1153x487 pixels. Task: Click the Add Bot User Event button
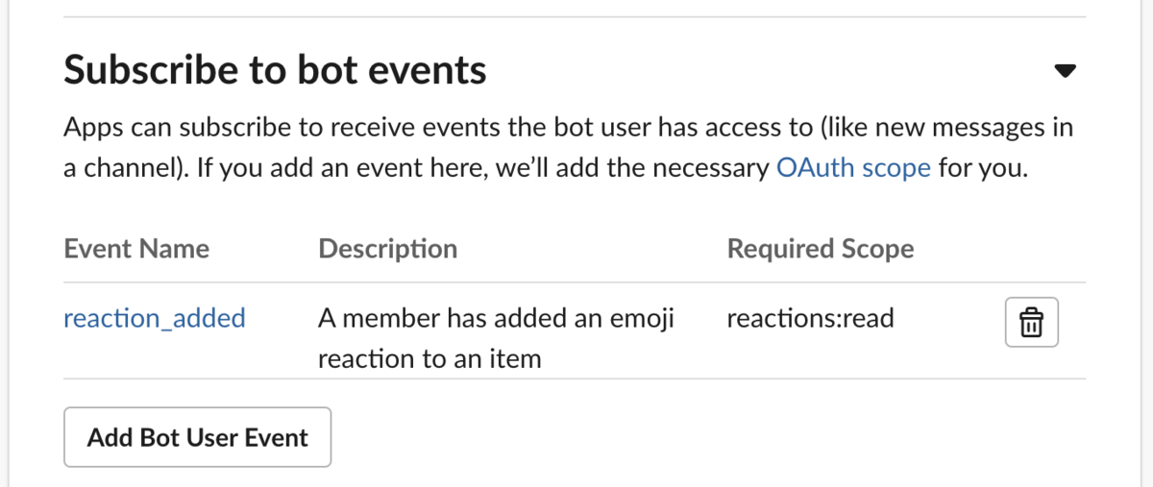(x=197, y=438)
